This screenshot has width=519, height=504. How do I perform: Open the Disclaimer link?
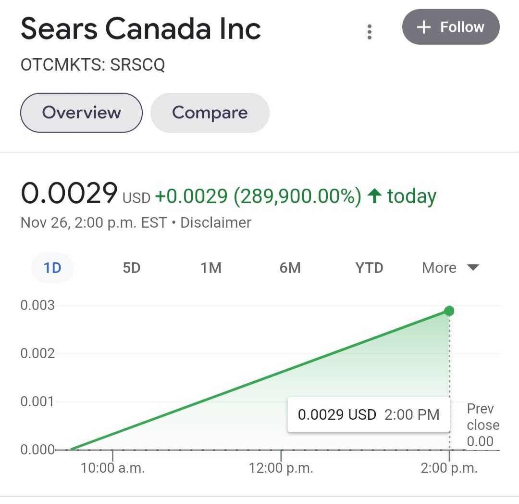click(x=216, y=223)
